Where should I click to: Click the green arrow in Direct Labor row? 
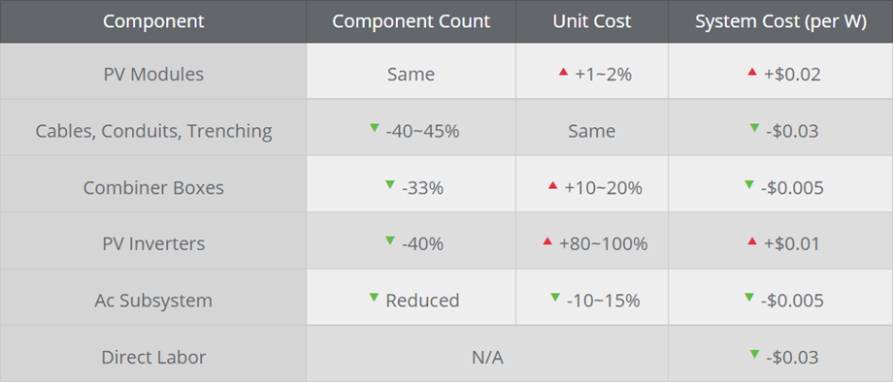(x=754, y=354)
